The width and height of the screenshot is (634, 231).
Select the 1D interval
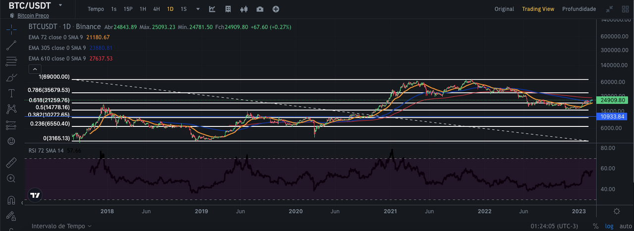pos(170,9)
